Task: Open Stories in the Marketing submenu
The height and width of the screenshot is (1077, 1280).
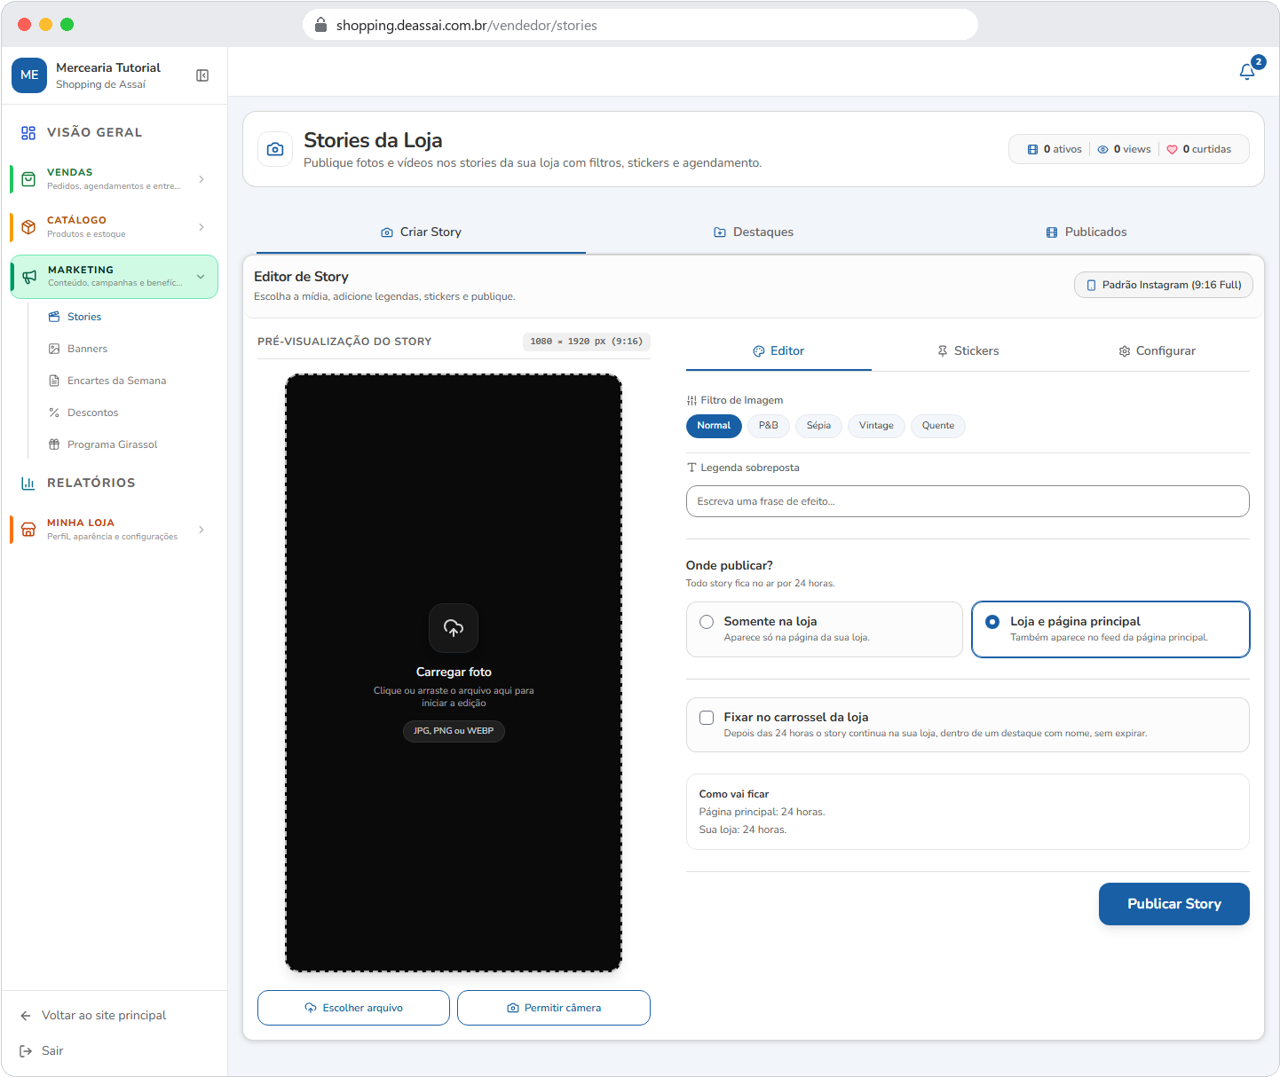Action: pyautogui.click(x=84, y=317)
